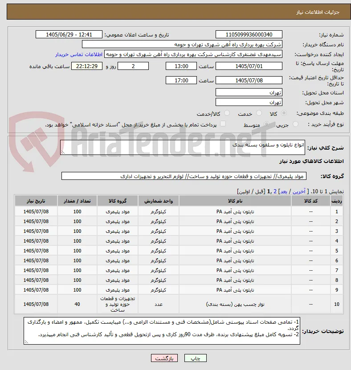Image resolution: width=351 pixels, height=370 pixels.
Task: Click quantity 40 in row 10
Action: tap(77, 304)
